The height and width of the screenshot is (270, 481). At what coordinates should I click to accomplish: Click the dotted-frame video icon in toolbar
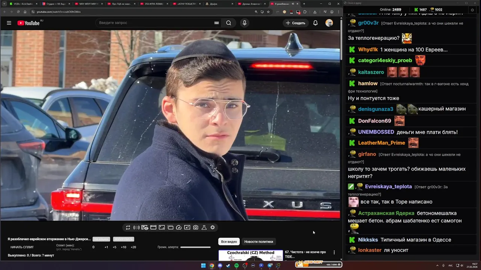[170, 227]
